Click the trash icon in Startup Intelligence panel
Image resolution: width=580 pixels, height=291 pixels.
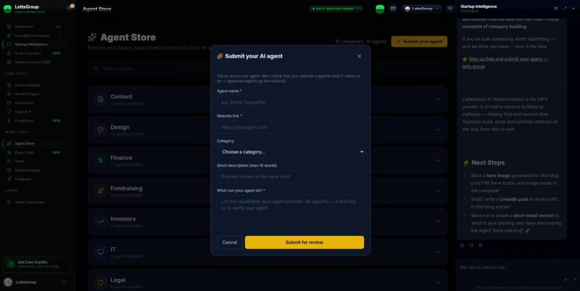[x=556, y=8]
